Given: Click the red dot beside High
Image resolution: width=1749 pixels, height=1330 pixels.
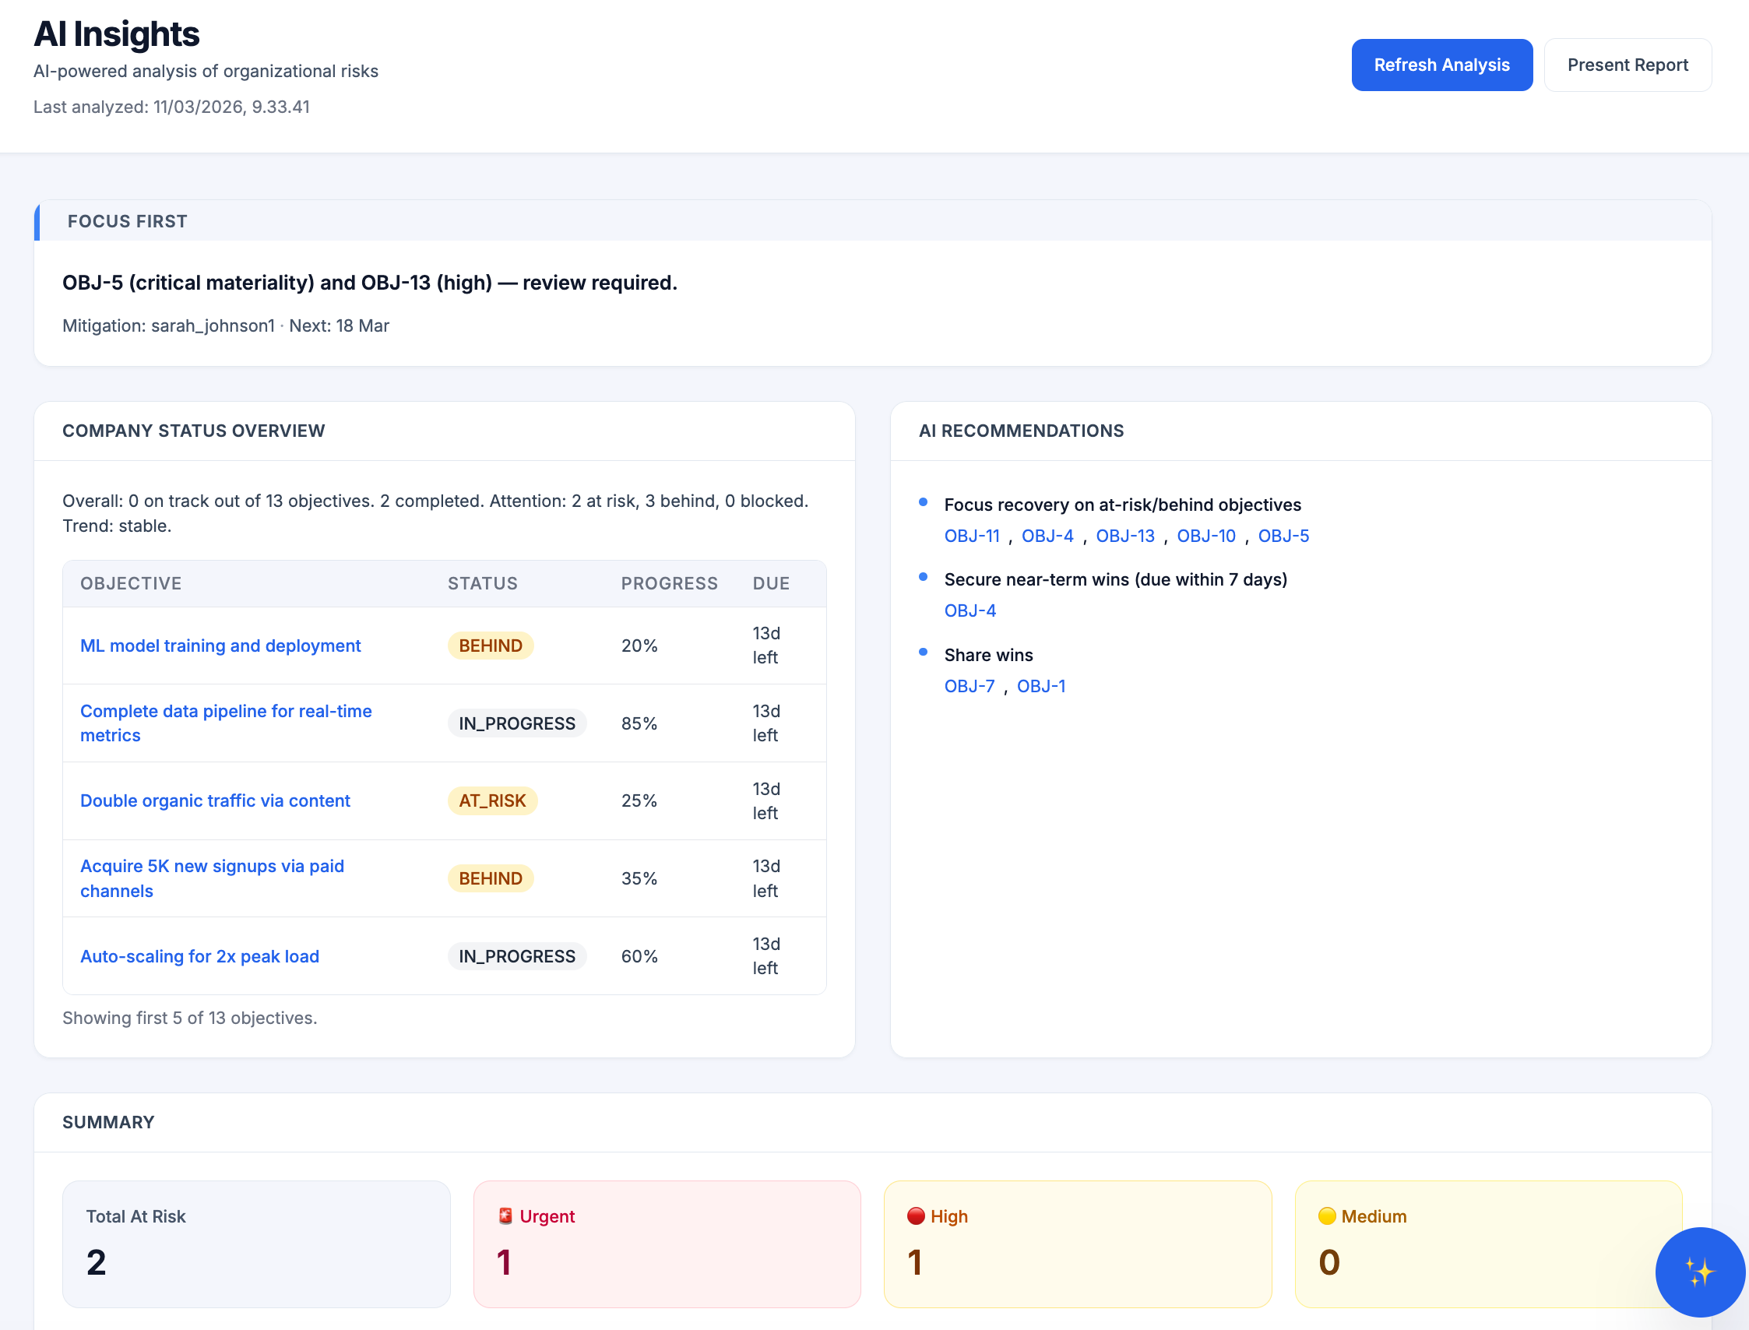Looking at the screenshot, I should [917, 1216].
